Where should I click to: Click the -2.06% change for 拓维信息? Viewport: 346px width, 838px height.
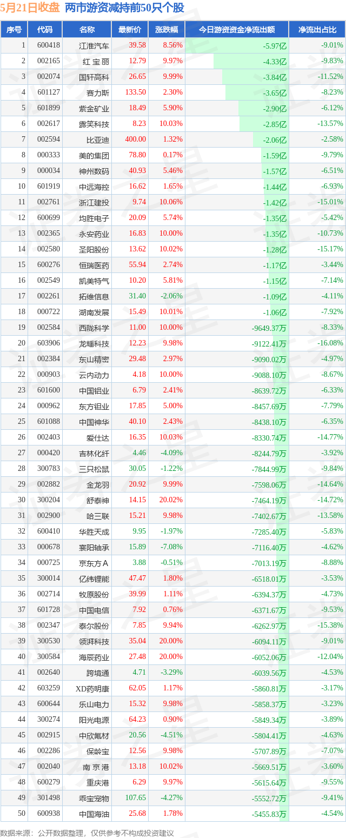coord(172,296)
